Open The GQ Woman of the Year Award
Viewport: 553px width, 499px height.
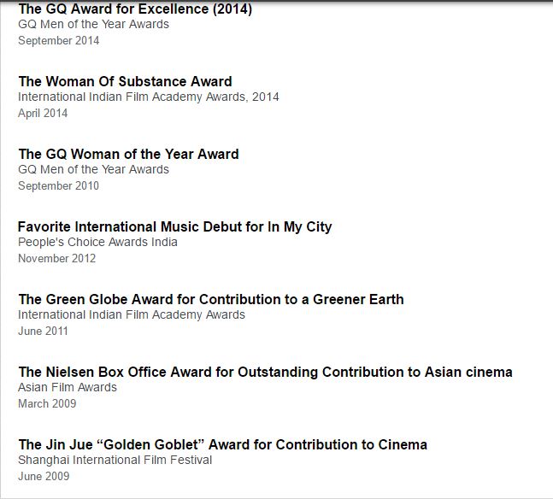[128, 155]
